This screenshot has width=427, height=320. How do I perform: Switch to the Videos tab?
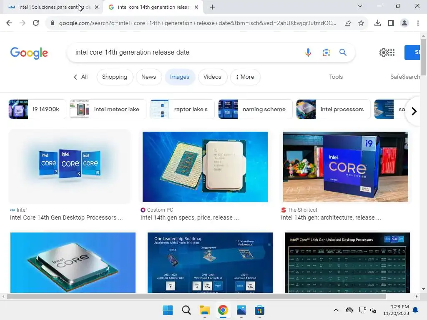point(212,77)
